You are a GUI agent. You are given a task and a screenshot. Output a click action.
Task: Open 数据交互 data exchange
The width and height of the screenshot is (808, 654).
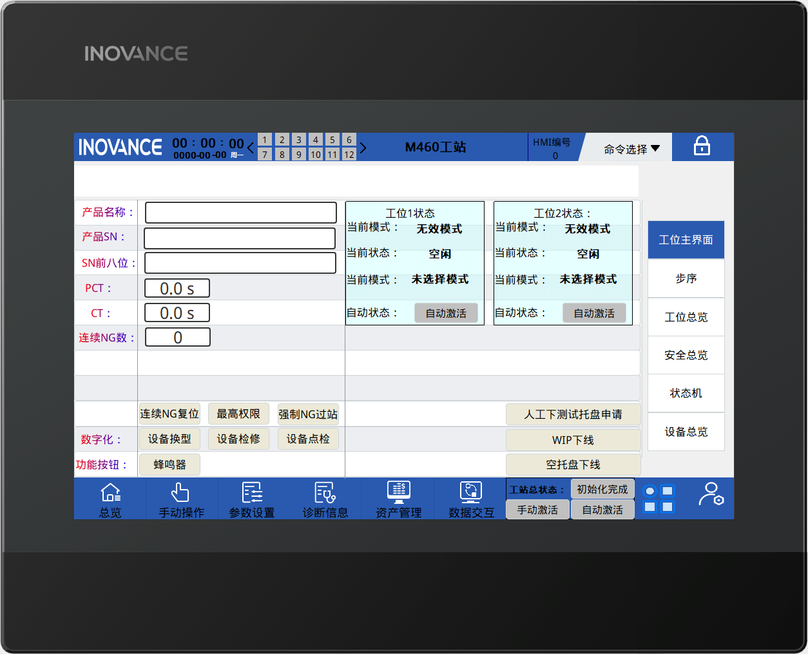[x=471, y=500]
